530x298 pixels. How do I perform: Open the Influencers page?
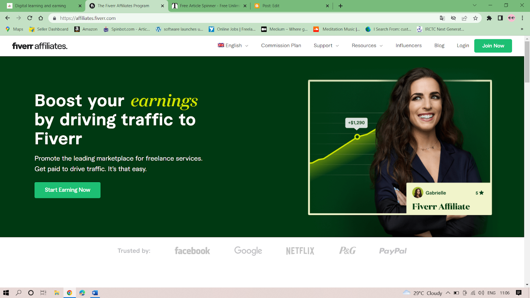(408, 45)
